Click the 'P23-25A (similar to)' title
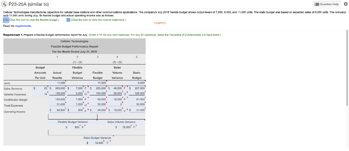Image resolution: width=349 pixels, height=151 pixels. click(29, 4)
